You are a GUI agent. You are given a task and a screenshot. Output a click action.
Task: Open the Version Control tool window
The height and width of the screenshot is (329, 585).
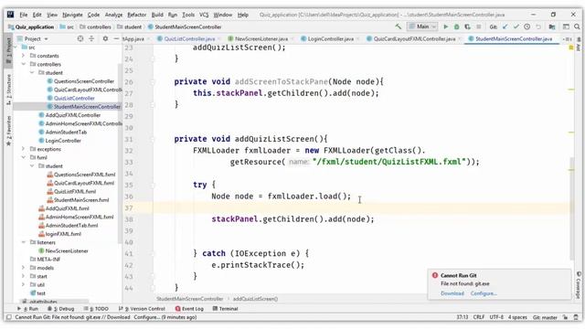point(142,309)
